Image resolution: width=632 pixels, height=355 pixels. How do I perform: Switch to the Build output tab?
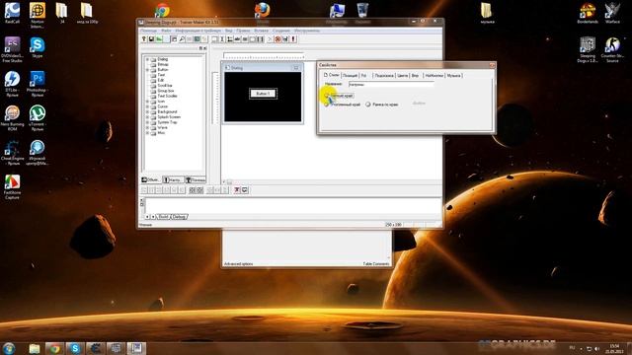tap(163, 217)
